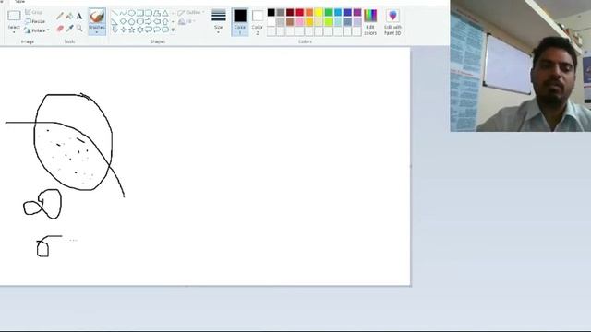Open the shape Outline dropdown
The image size is (591, 332).
click(190, 12)
